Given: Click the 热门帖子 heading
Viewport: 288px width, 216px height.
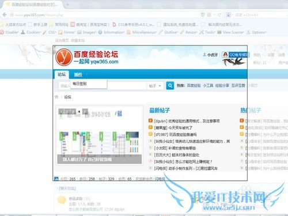Looking at the screenshot, I should 251,110.
